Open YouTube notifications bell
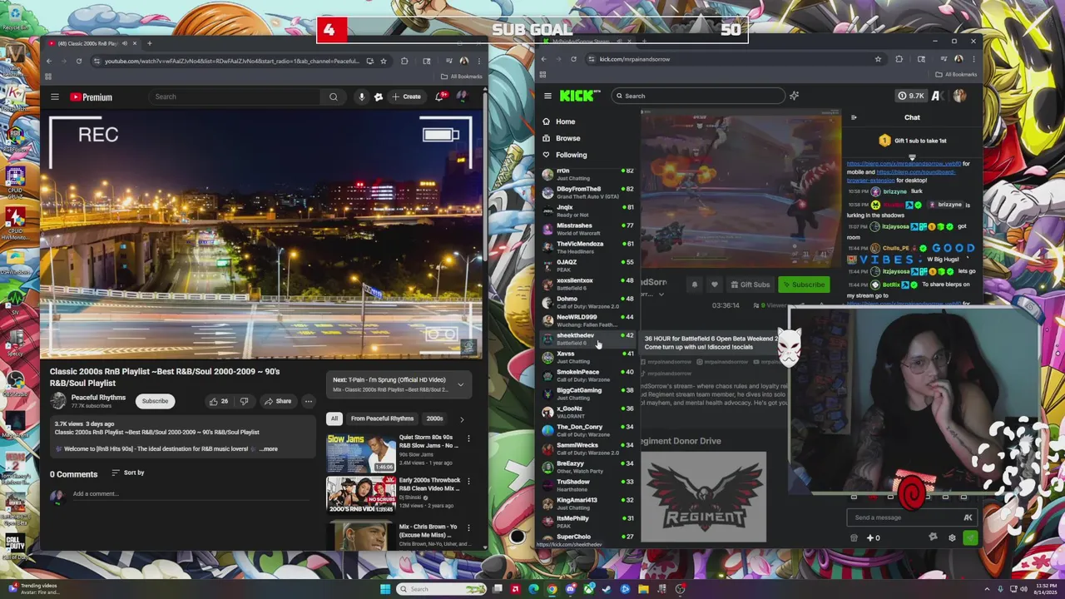This screenshot has width=1065, height=599. [440, 97]
